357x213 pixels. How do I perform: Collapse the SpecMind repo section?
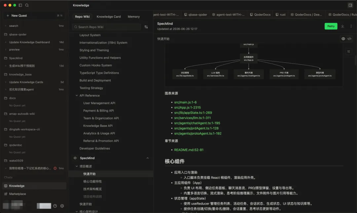coord(147,158)
